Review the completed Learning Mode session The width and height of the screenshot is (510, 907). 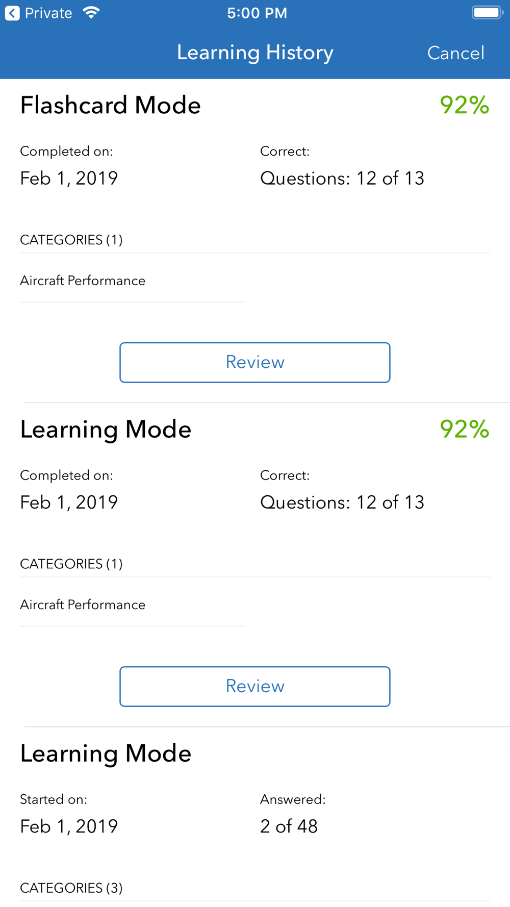coord(255,686)
